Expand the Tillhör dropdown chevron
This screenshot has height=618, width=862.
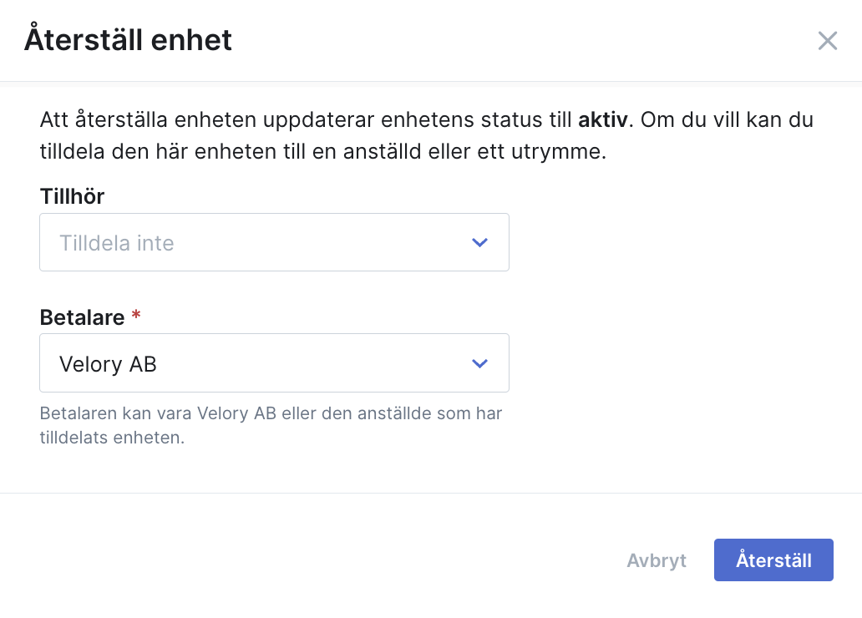pos(480,242)
